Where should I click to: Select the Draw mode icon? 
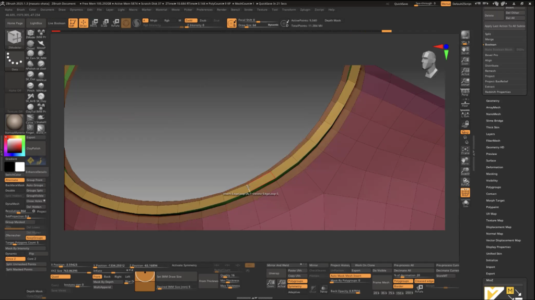click(83, 23)
